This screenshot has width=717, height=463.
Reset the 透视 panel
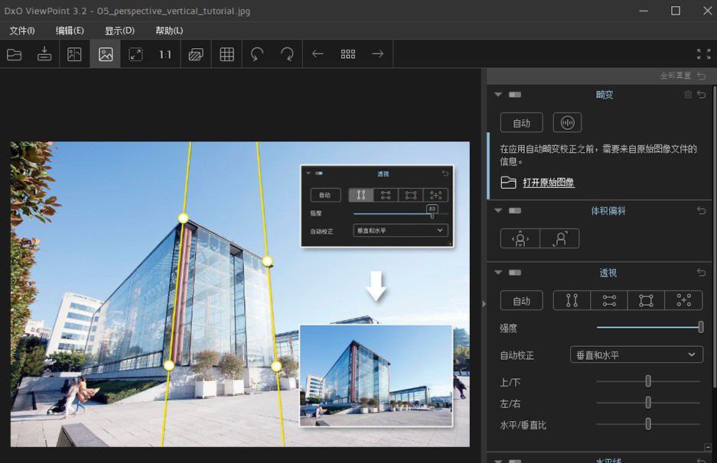click(x=702, y=273)
